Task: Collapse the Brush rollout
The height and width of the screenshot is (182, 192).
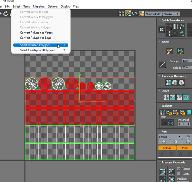Action: 159,42
